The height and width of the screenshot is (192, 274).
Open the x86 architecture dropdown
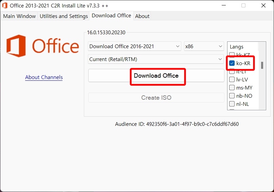pyautogui.click(x=204, y=46)
